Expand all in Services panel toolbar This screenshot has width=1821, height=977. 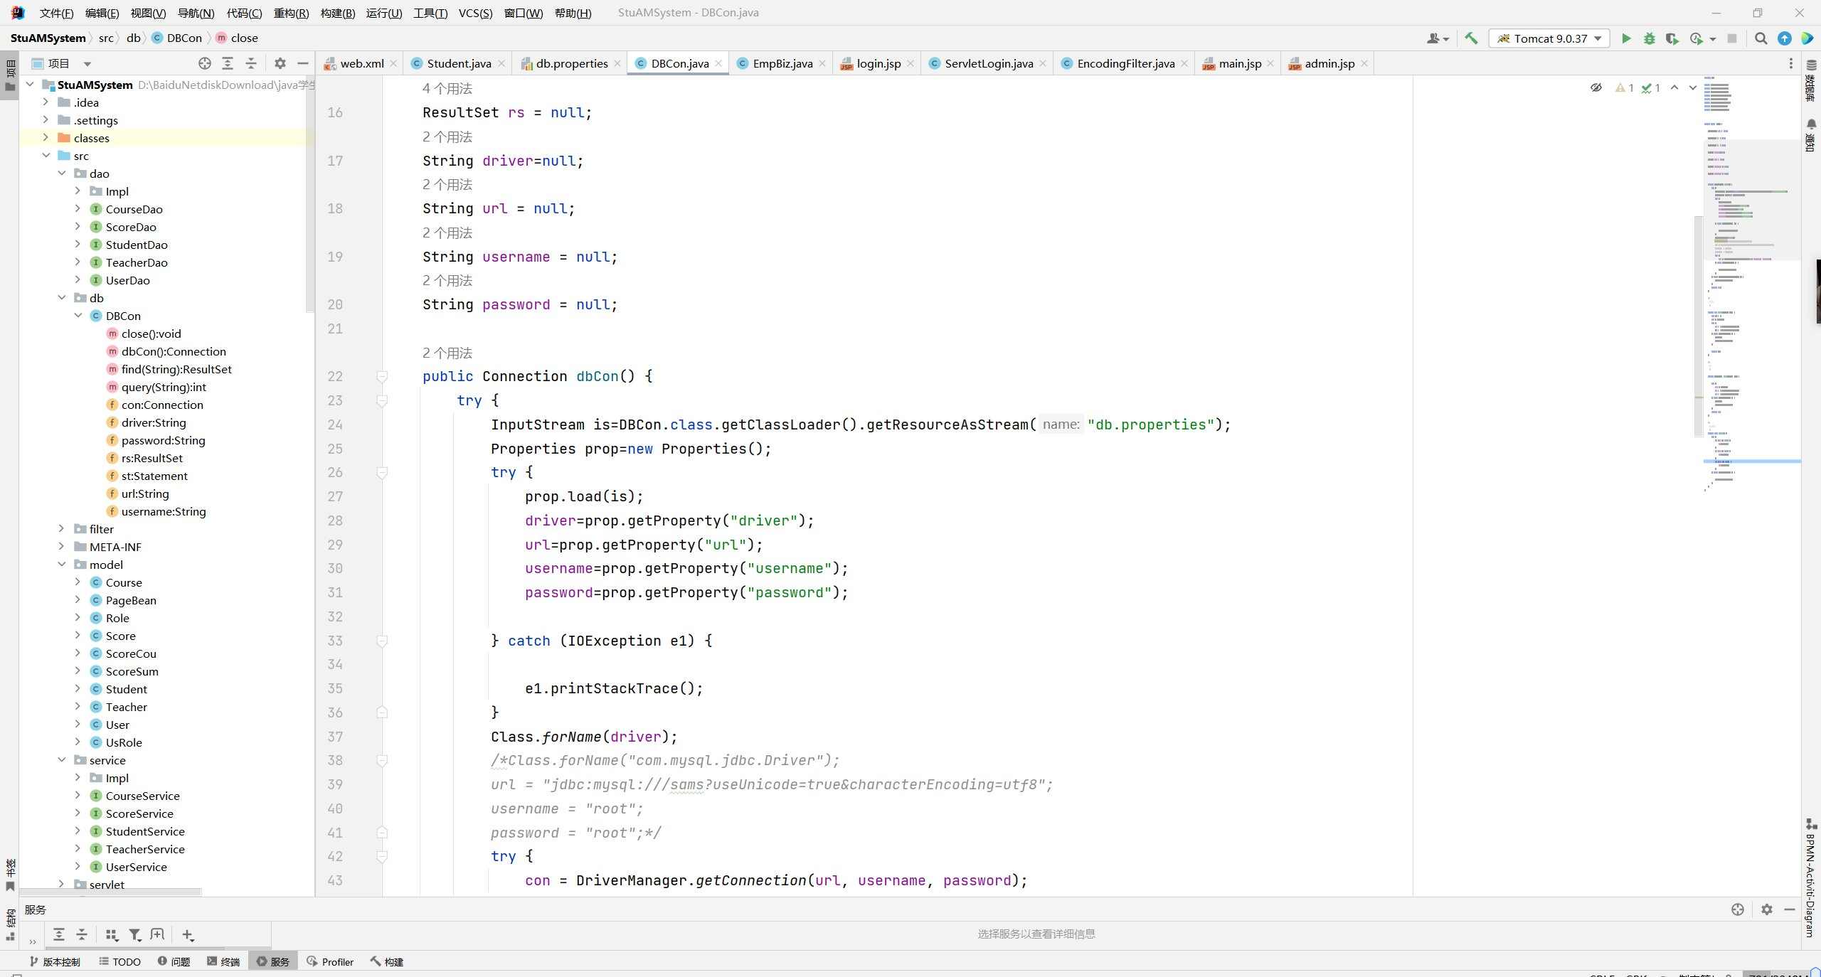(x=59, y=934)
